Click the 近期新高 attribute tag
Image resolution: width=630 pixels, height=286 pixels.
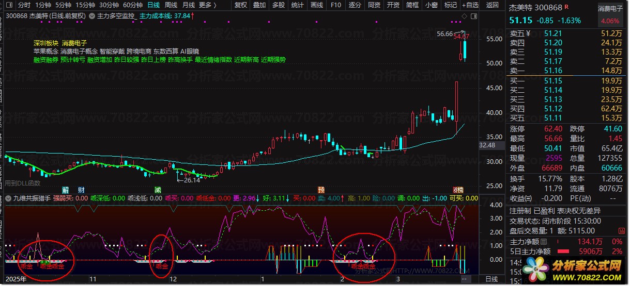pos(246,60)
